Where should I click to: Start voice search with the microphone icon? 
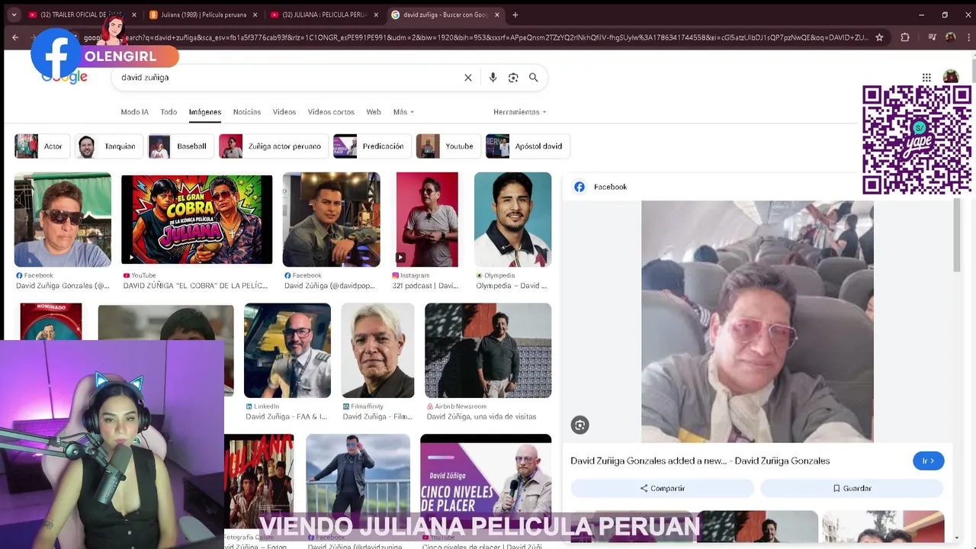pos(493,78)
